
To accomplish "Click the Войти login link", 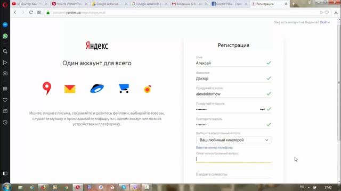I will (324, 22).
